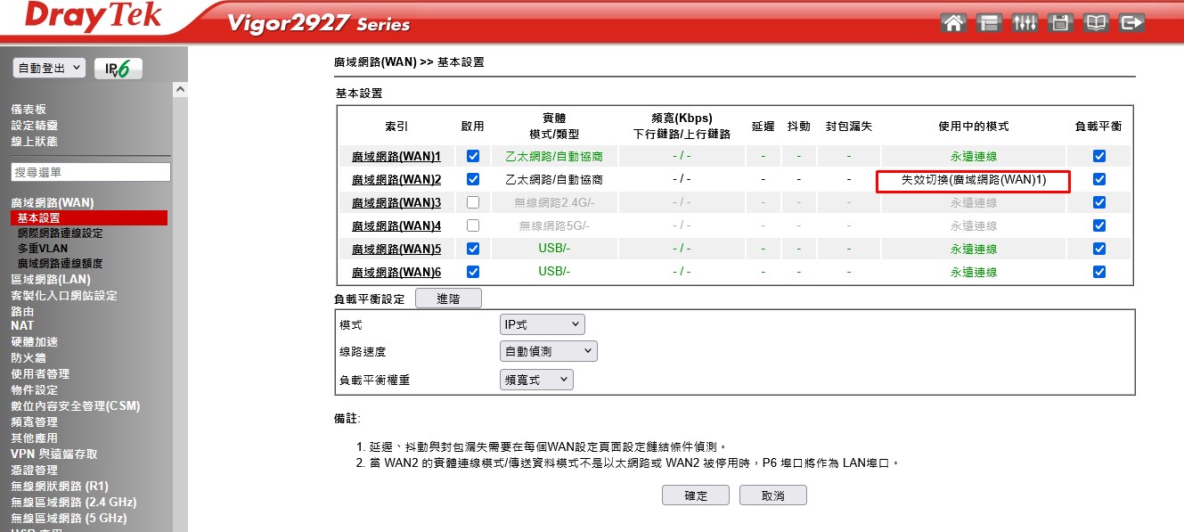This screenshot has width=1184, height=532.
Task: Click the 確定 button
Action: pyautogui.click(x=695, y=495)
